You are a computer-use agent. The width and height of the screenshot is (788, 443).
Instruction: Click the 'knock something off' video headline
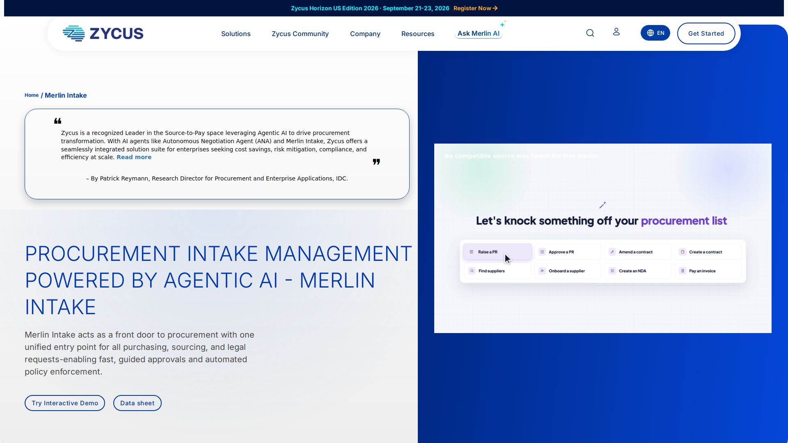point(601,221)
